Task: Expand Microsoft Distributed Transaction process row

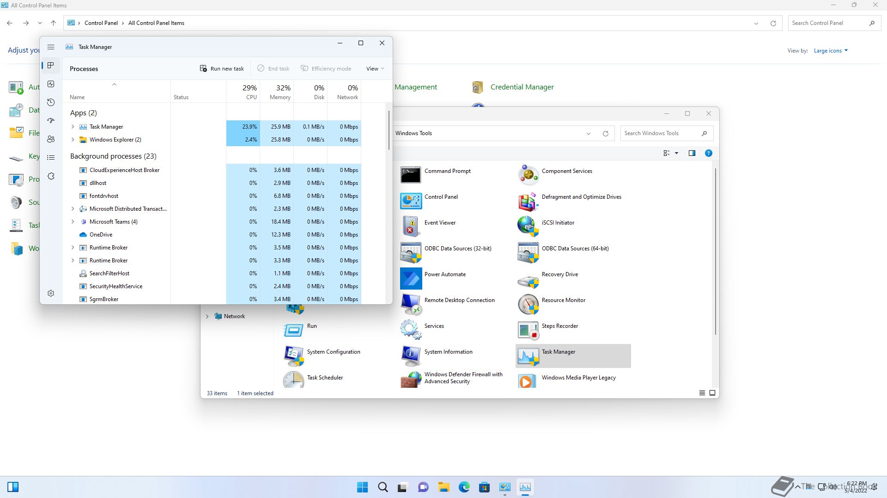Action: 73,208
